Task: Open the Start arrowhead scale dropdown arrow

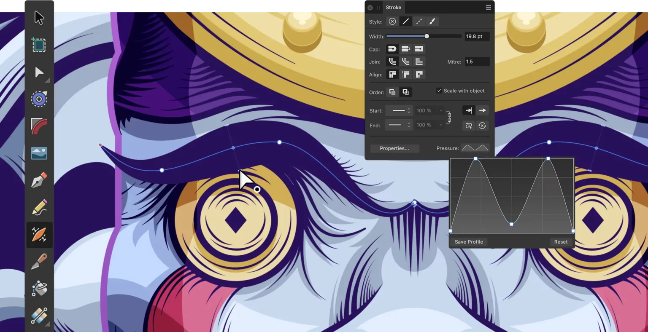Action: 441,111
